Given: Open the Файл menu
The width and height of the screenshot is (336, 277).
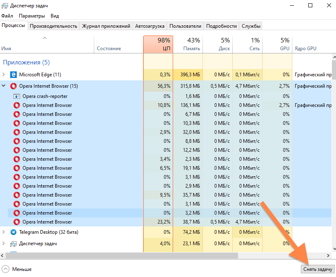Looking at the screenshot, I should [x=7, y=16].
